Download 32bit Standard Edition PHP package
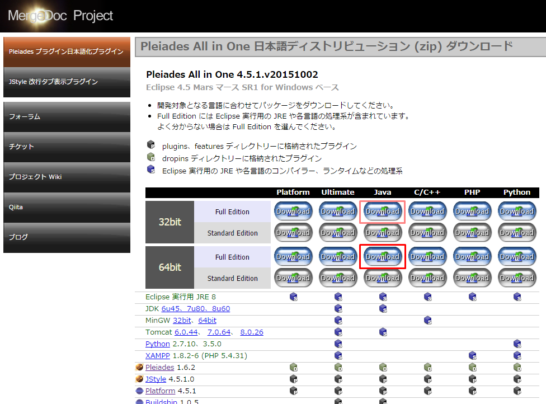 (x=472, y=233)
